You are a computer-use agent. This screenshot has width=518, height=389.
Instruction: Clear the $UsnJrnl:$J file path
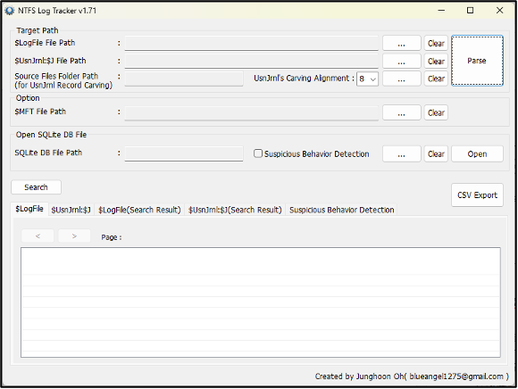(436, 61)
